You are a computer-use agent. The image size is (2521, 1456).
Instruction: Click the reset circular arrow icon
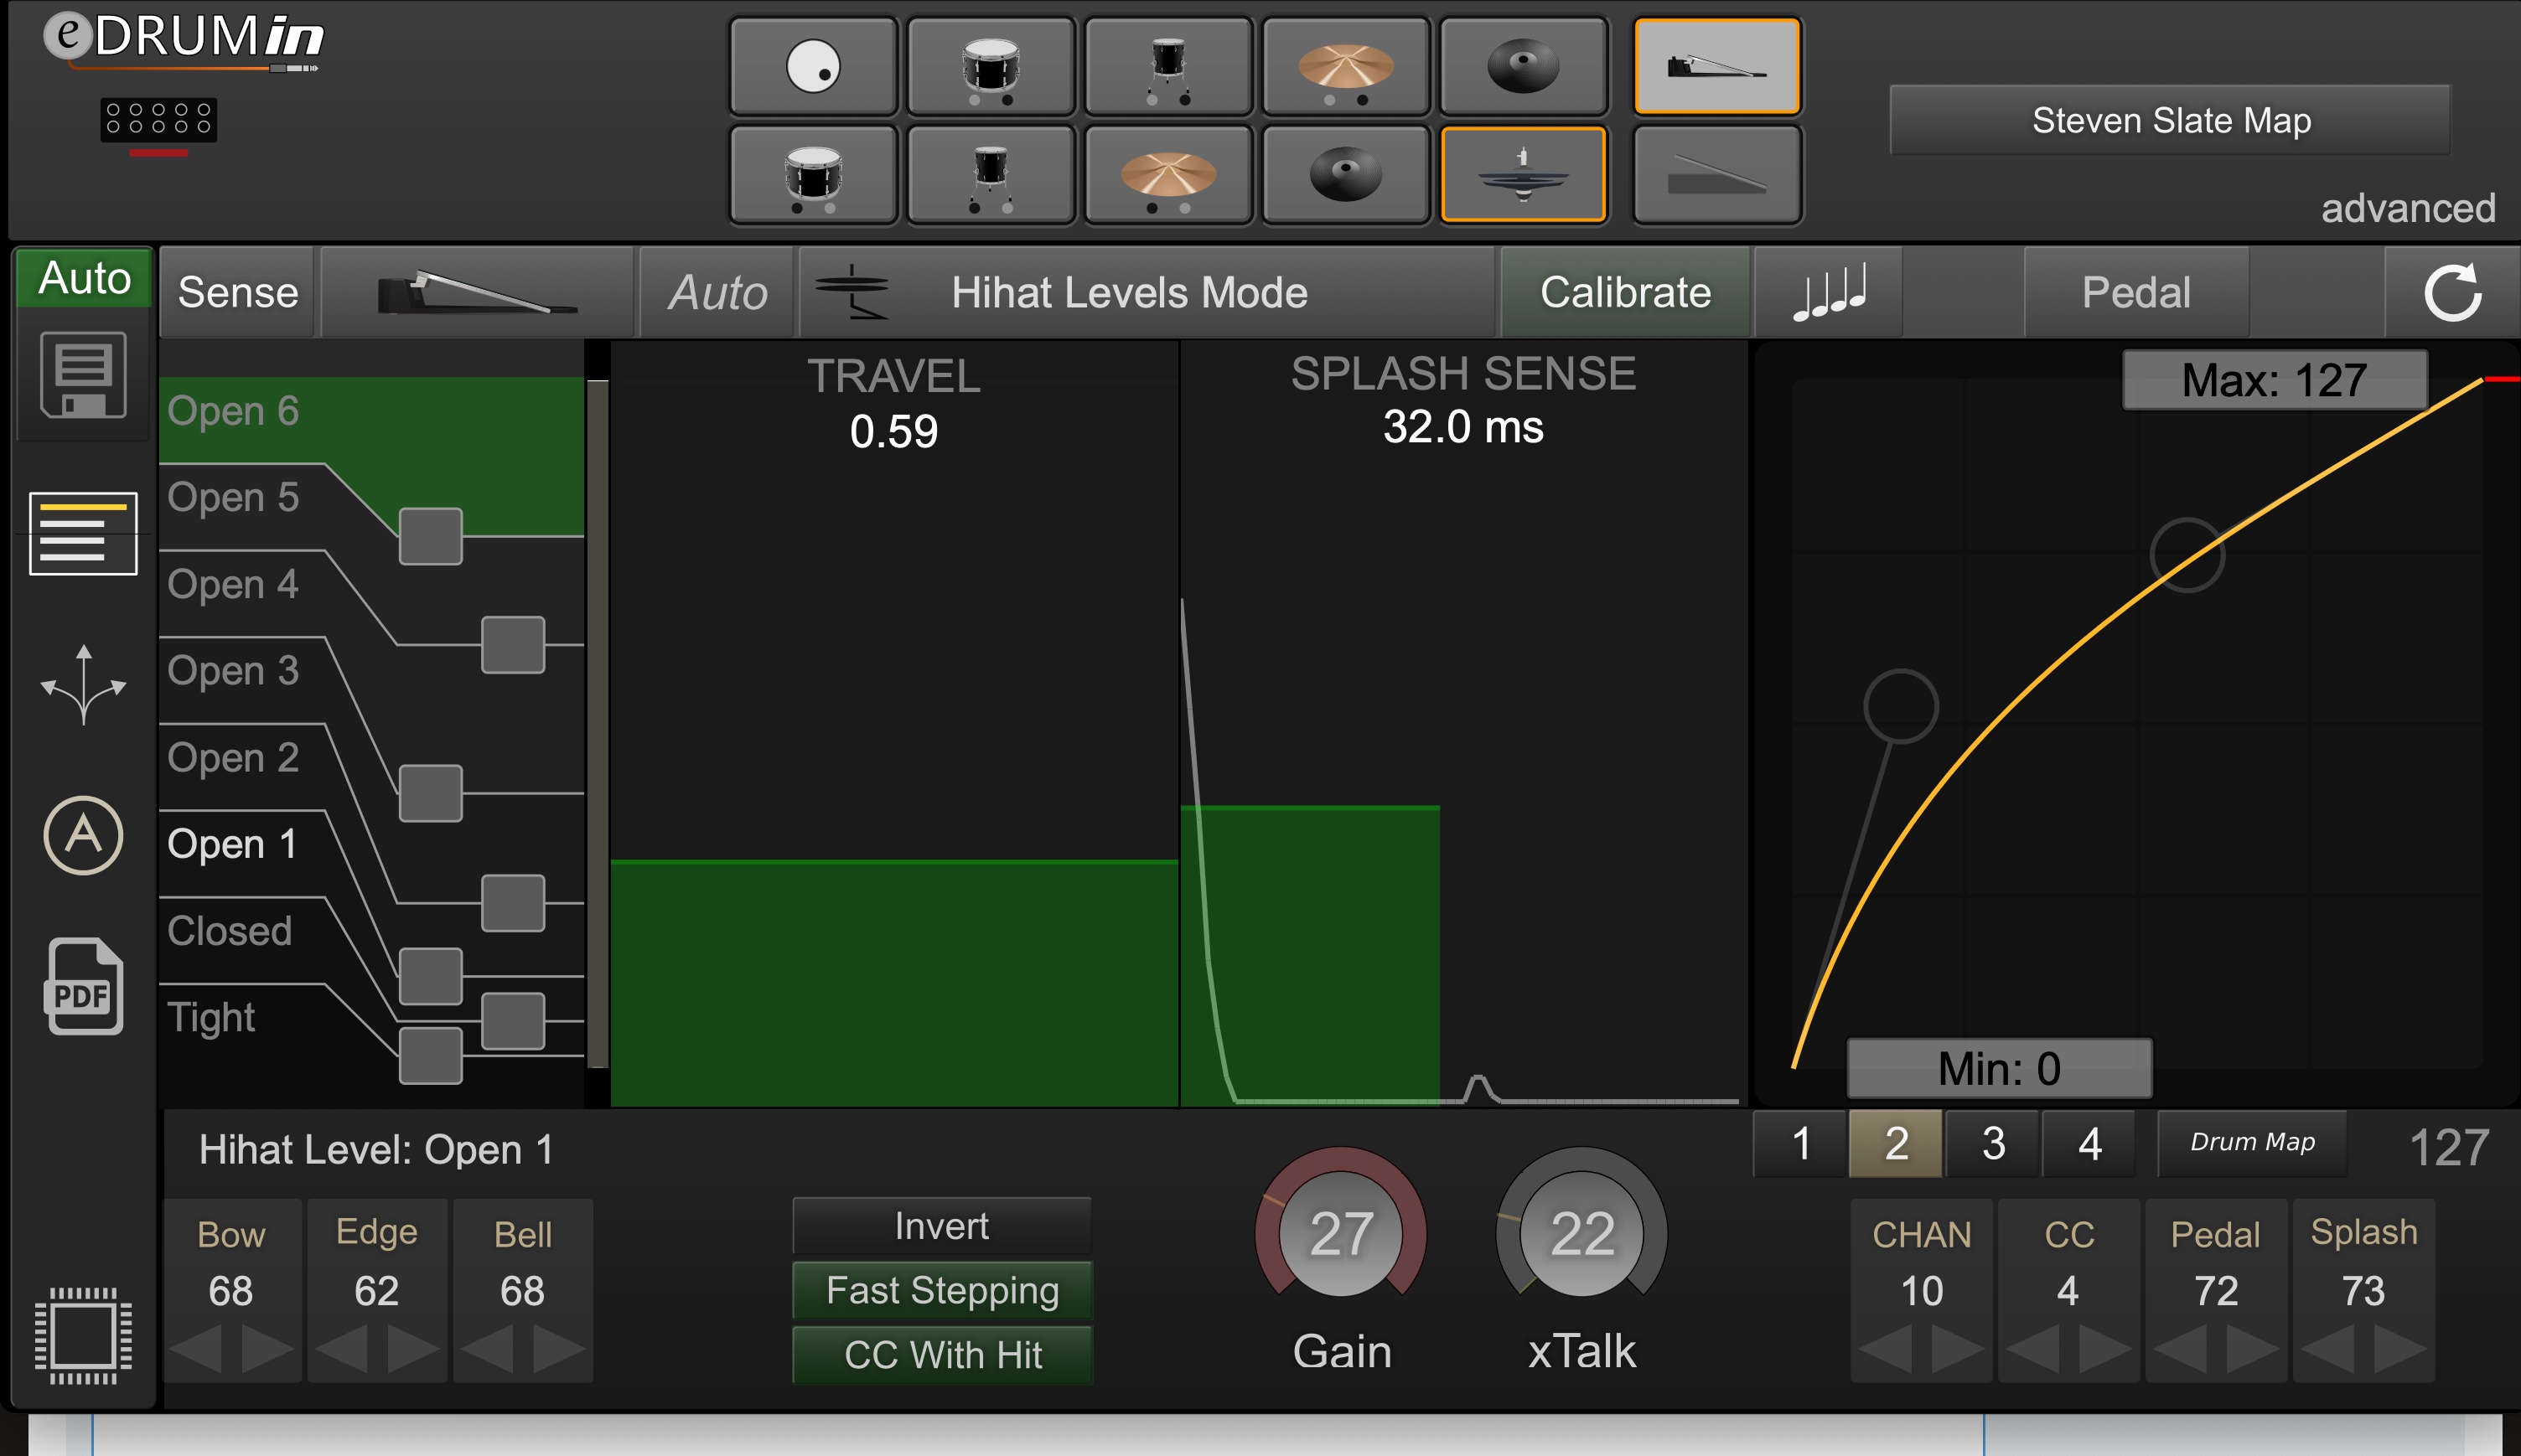(2452, 292)
